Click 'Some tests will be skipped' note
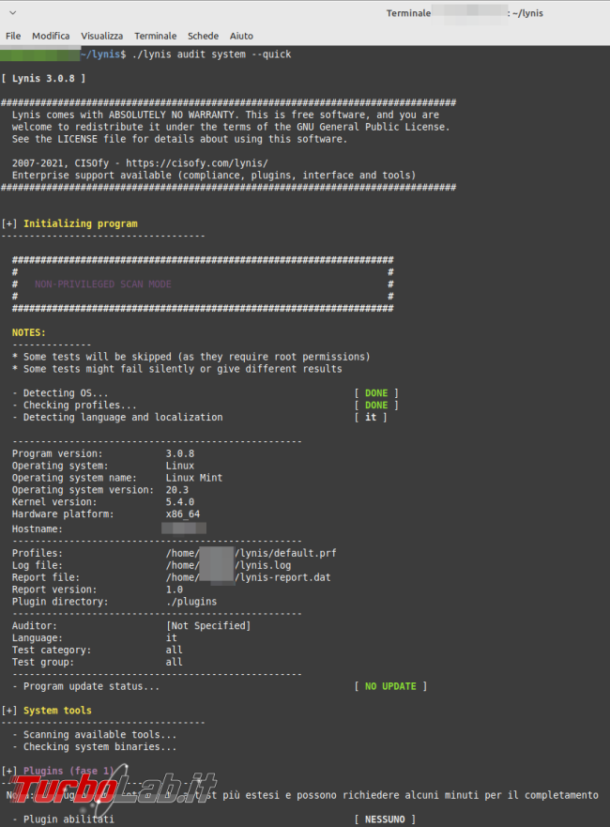610x827 pixels. point(191,357)
